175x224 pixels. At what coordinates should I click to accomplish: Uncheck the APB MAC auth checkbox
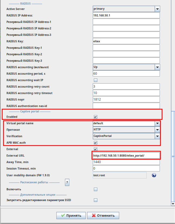point(95,143)
